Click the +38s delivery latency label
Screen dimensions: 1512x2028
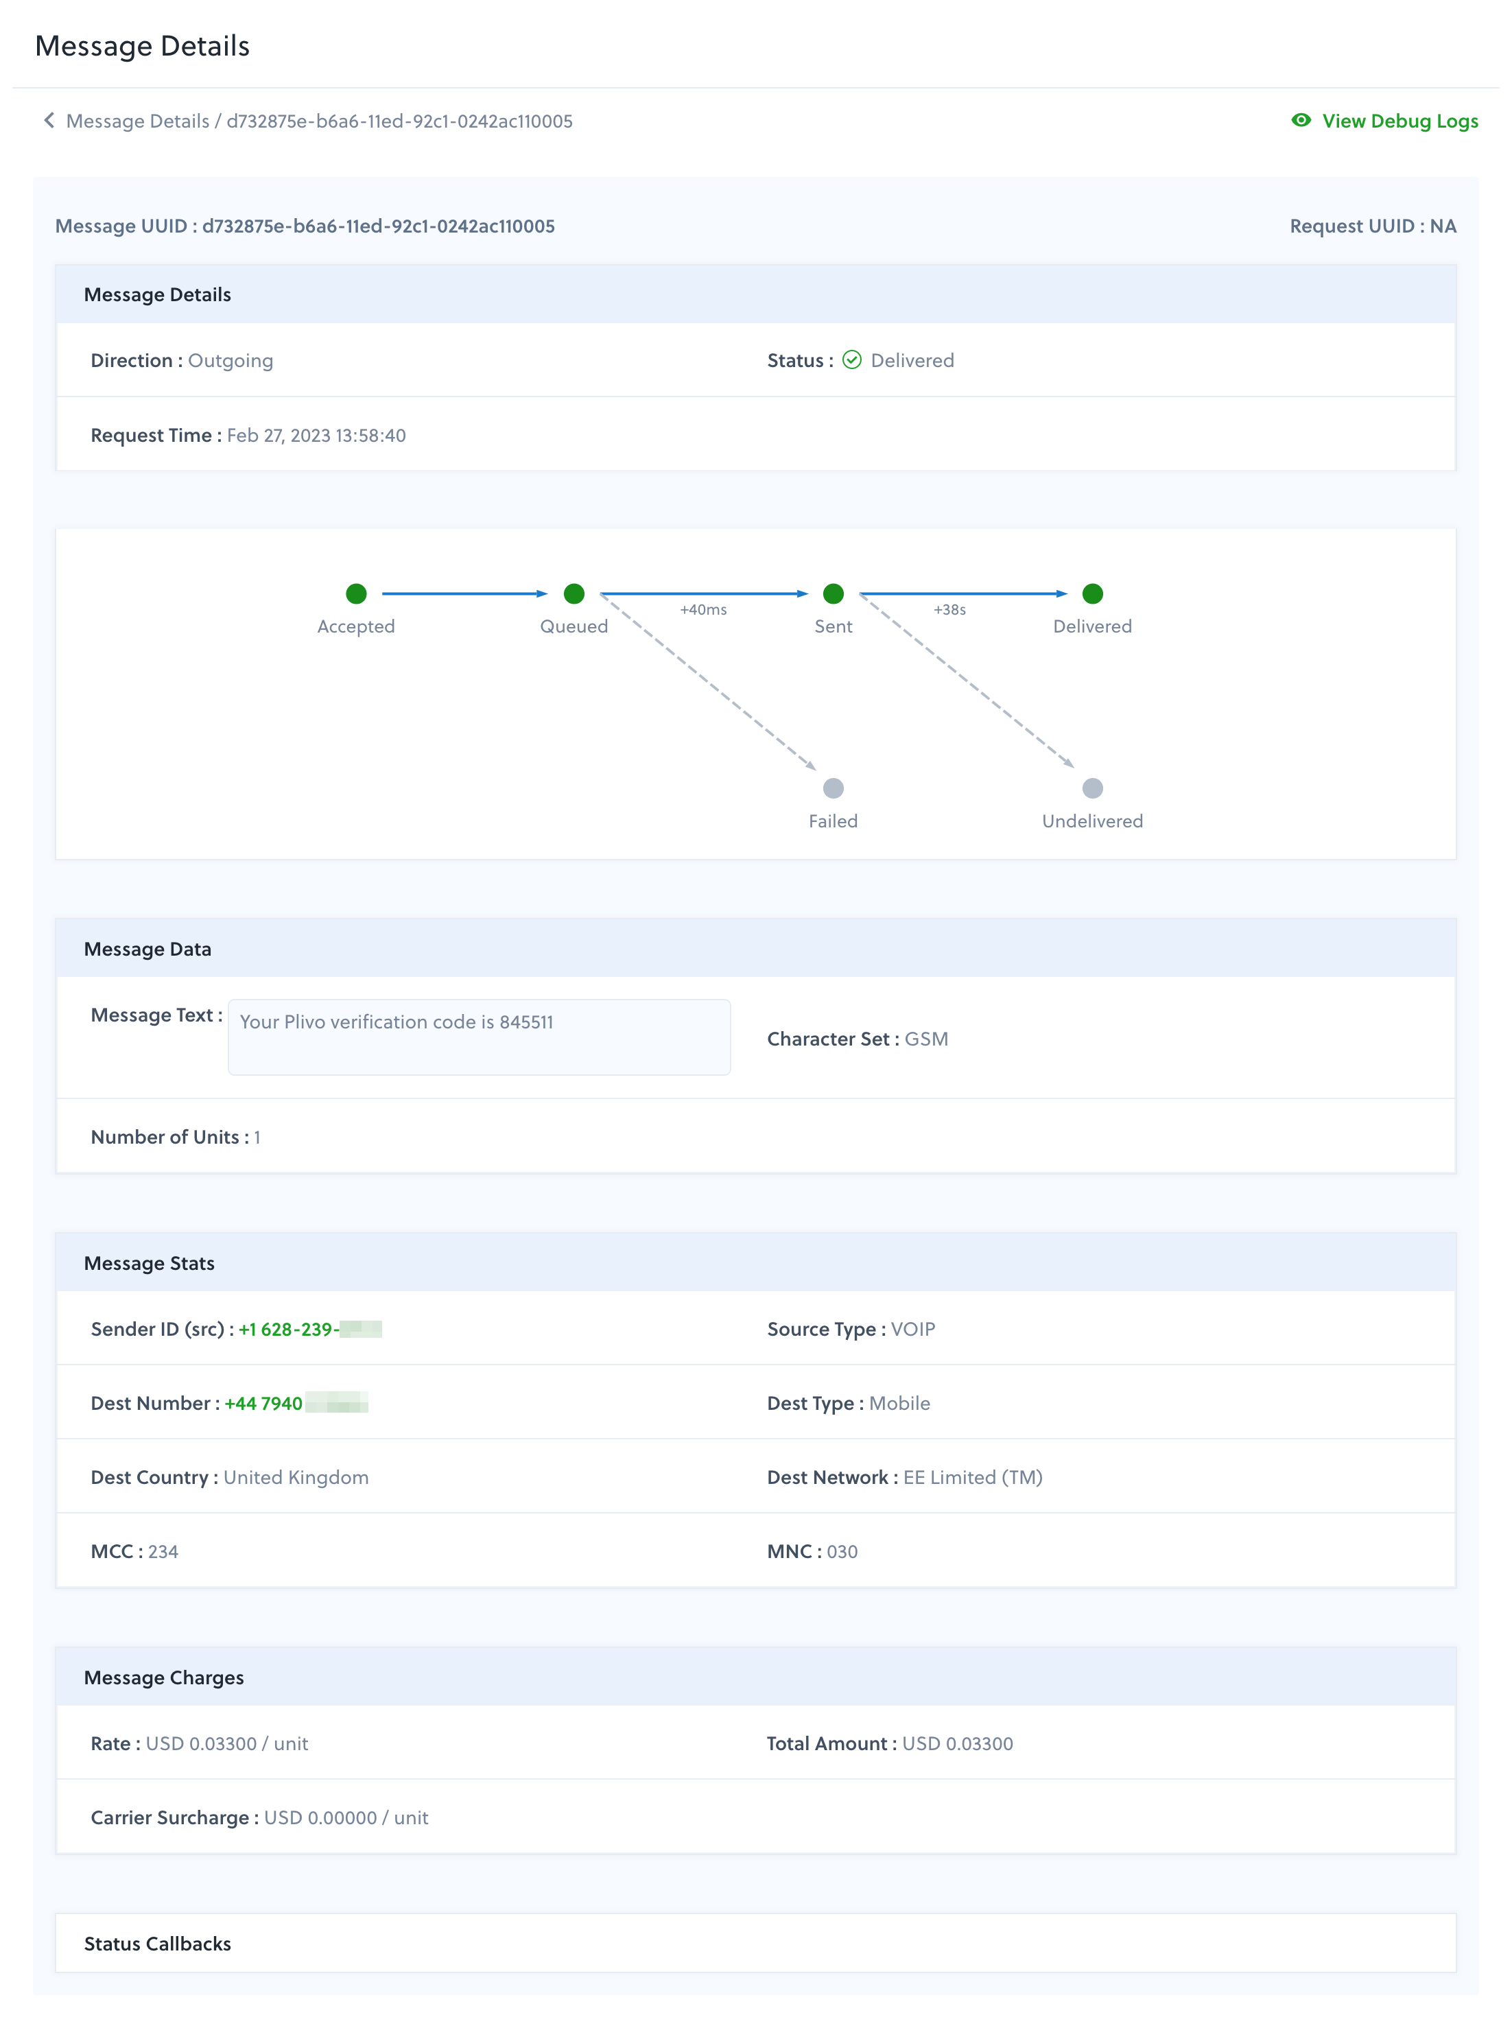point(949,609)
